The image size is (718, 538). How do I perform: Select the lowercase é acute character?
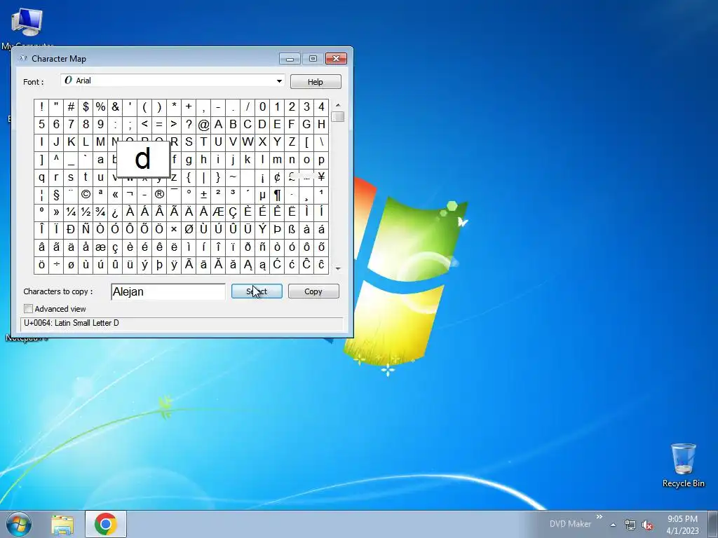click(144, 247)
